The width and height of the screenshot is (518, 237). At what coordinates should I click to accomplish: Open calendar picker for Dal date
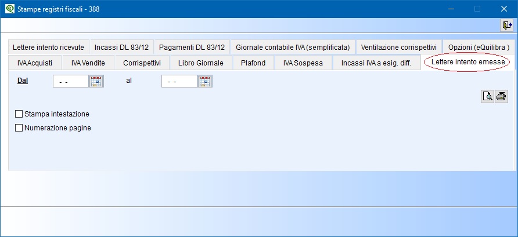[96, 81]
